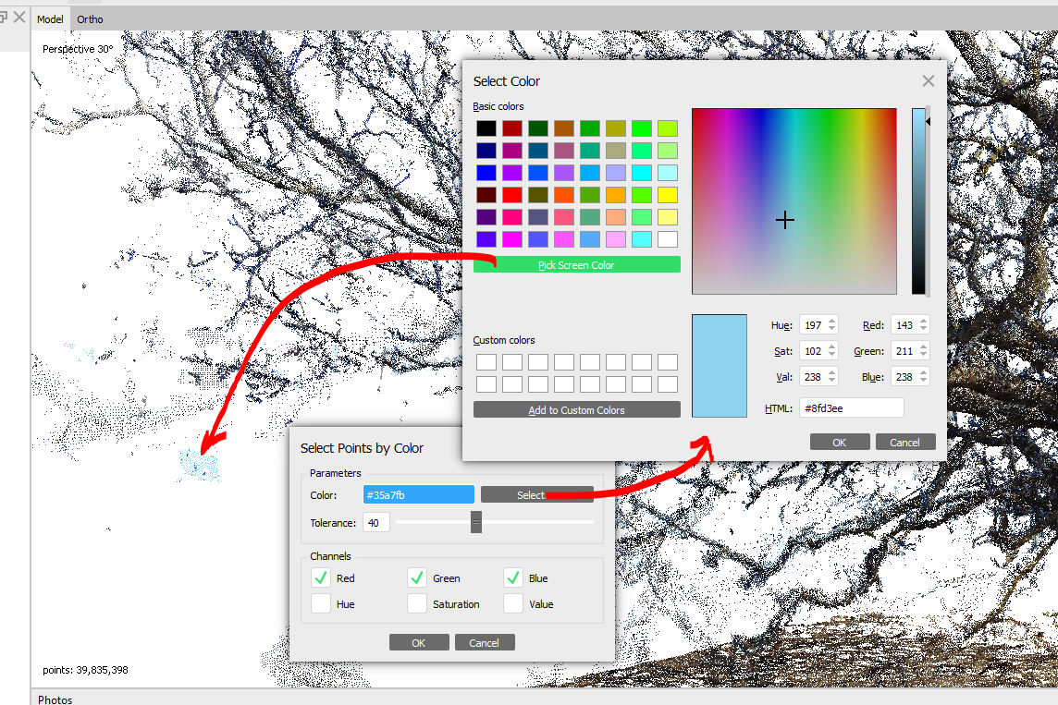
Task: Enable the Saturation channel checkbox
Action: (417, 604)
